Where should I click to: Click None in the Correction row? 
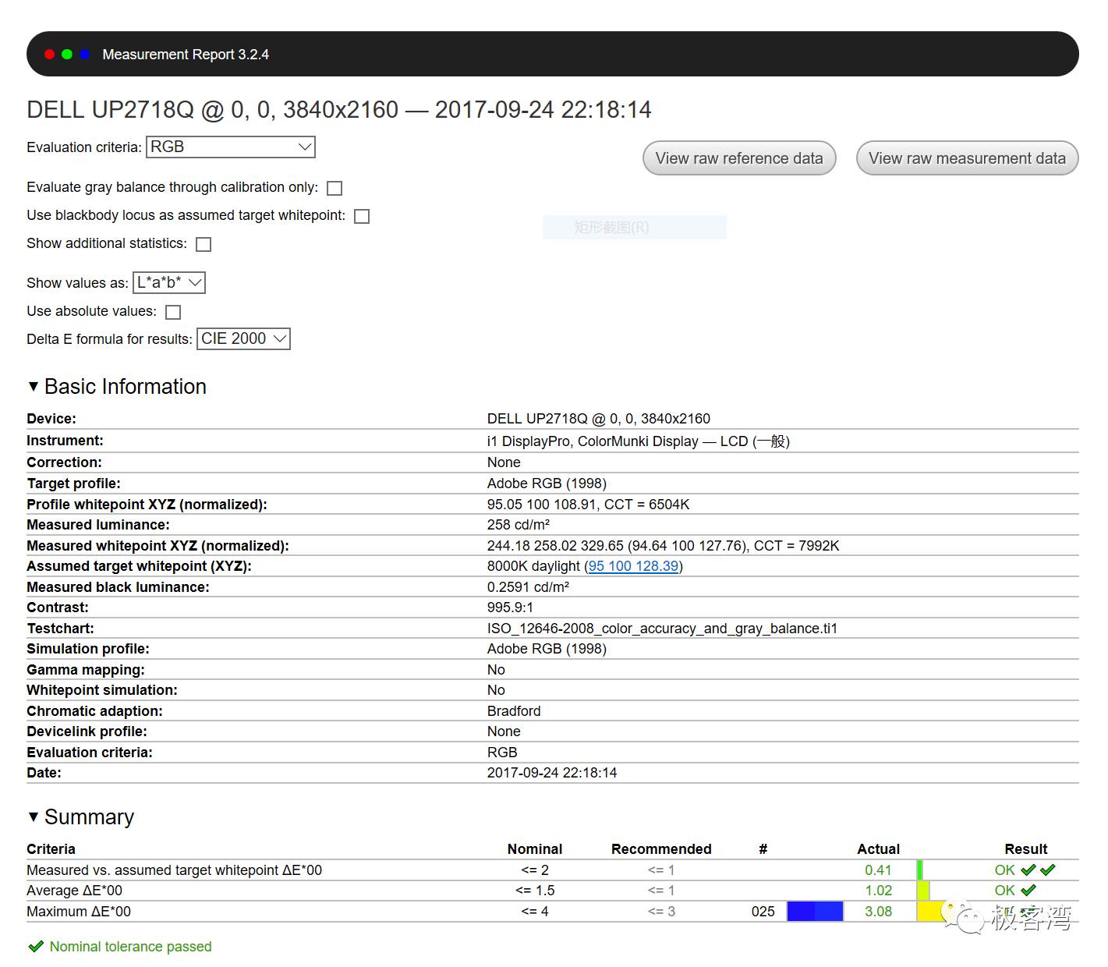504,462
